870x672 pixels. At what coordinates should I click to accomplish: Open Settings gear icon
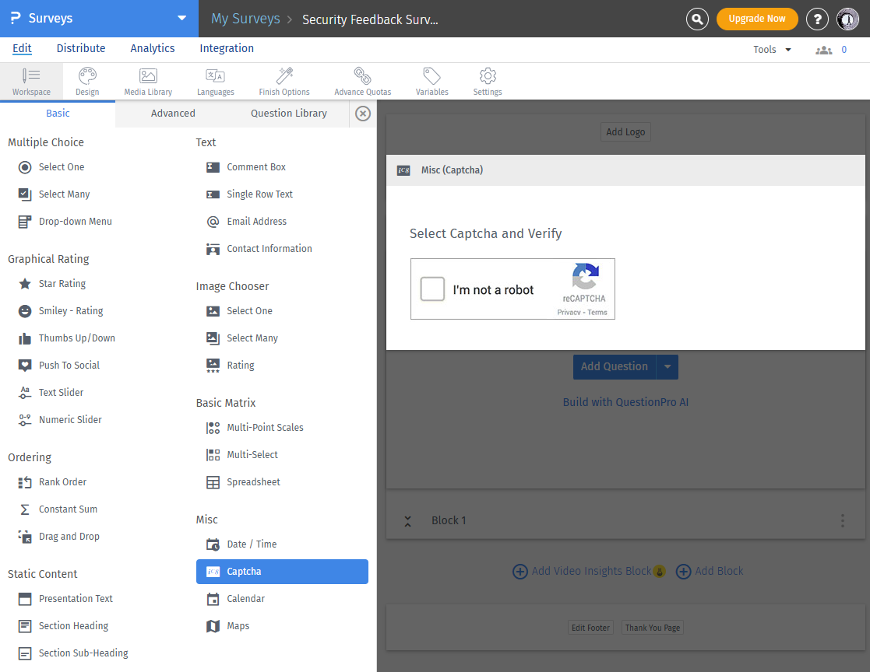click(x=487, y=82)
